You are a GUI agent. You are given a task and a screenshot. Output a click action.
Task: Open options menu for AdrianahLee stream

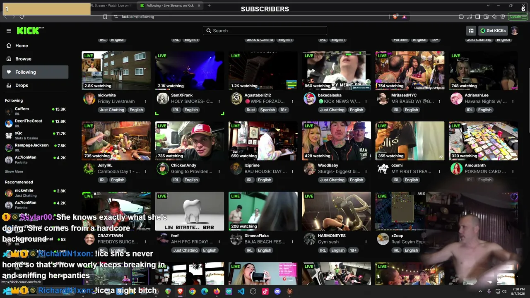point(513,101)
